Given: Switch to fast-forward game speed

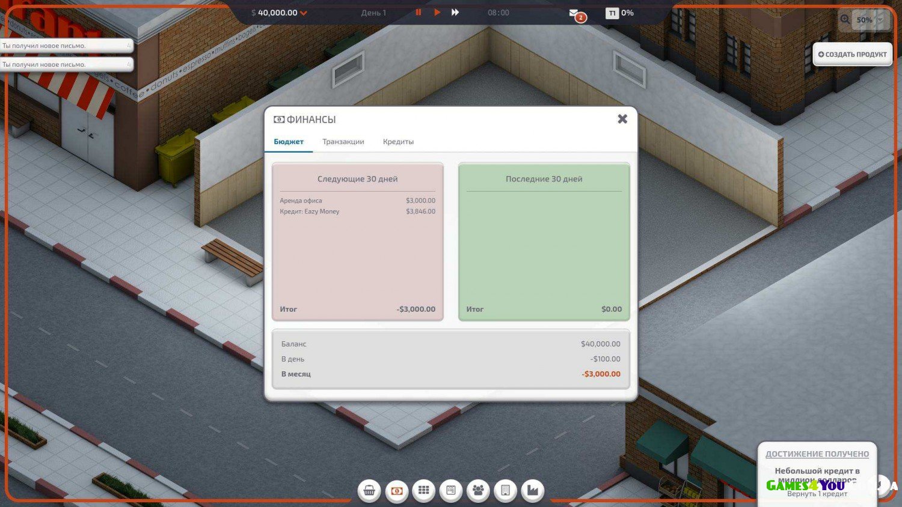Looking at the screenshot, I should click(455, 13).
